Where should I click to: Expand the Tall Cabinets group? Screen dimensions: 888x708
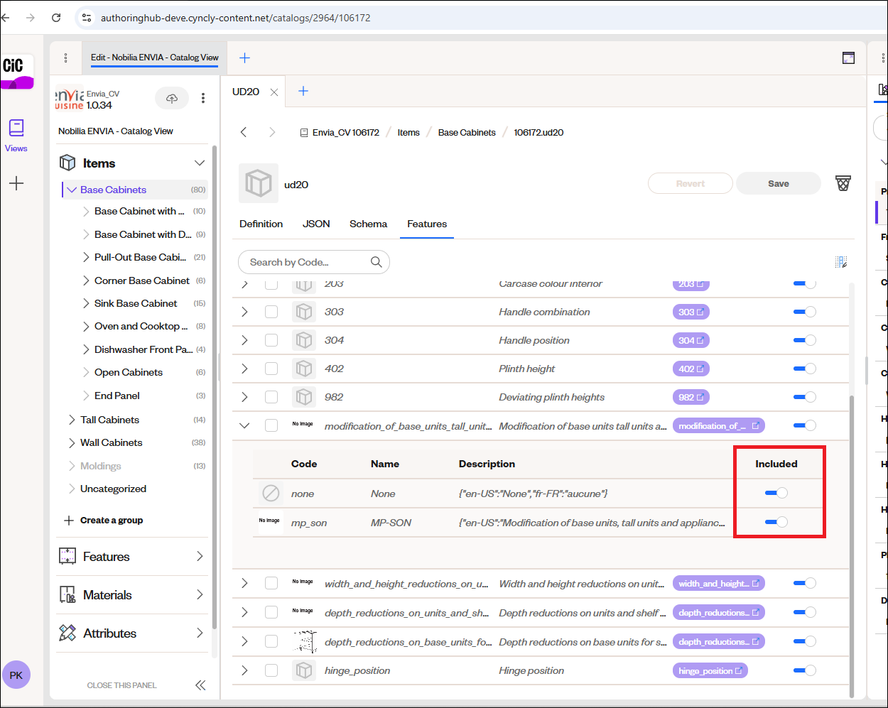[x=72, y=420]
